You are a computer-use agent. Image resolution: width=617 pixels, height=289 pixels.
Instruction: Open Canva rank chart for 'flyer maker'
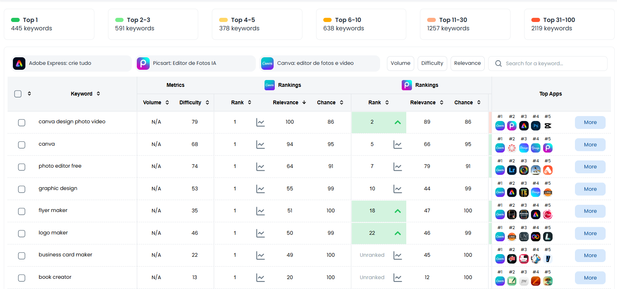pos(260,211)
